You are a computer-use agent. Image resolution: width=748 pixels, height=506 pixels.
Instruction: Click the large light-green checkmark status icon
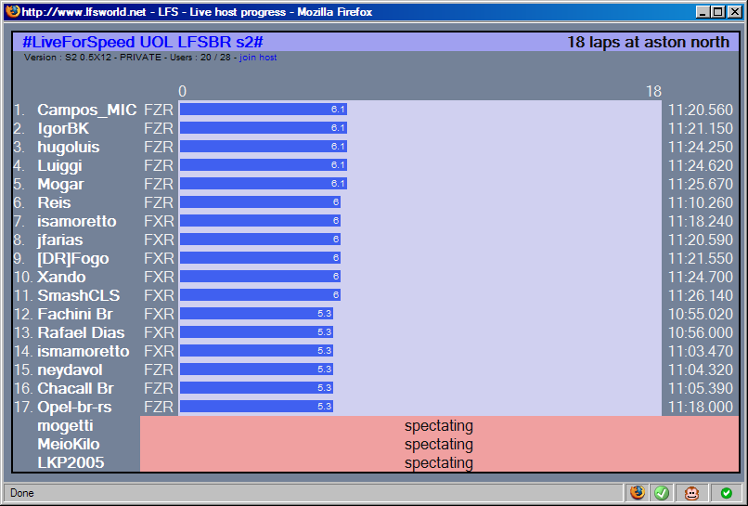point(661,493)
